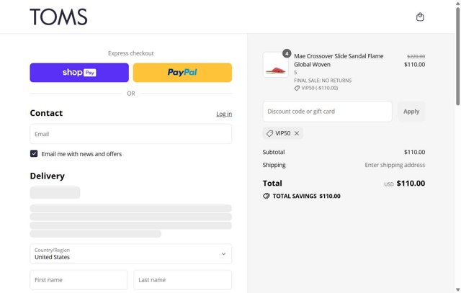Click the Contact heading
This screenshot has width=461, height=293.
coord(46,113)
